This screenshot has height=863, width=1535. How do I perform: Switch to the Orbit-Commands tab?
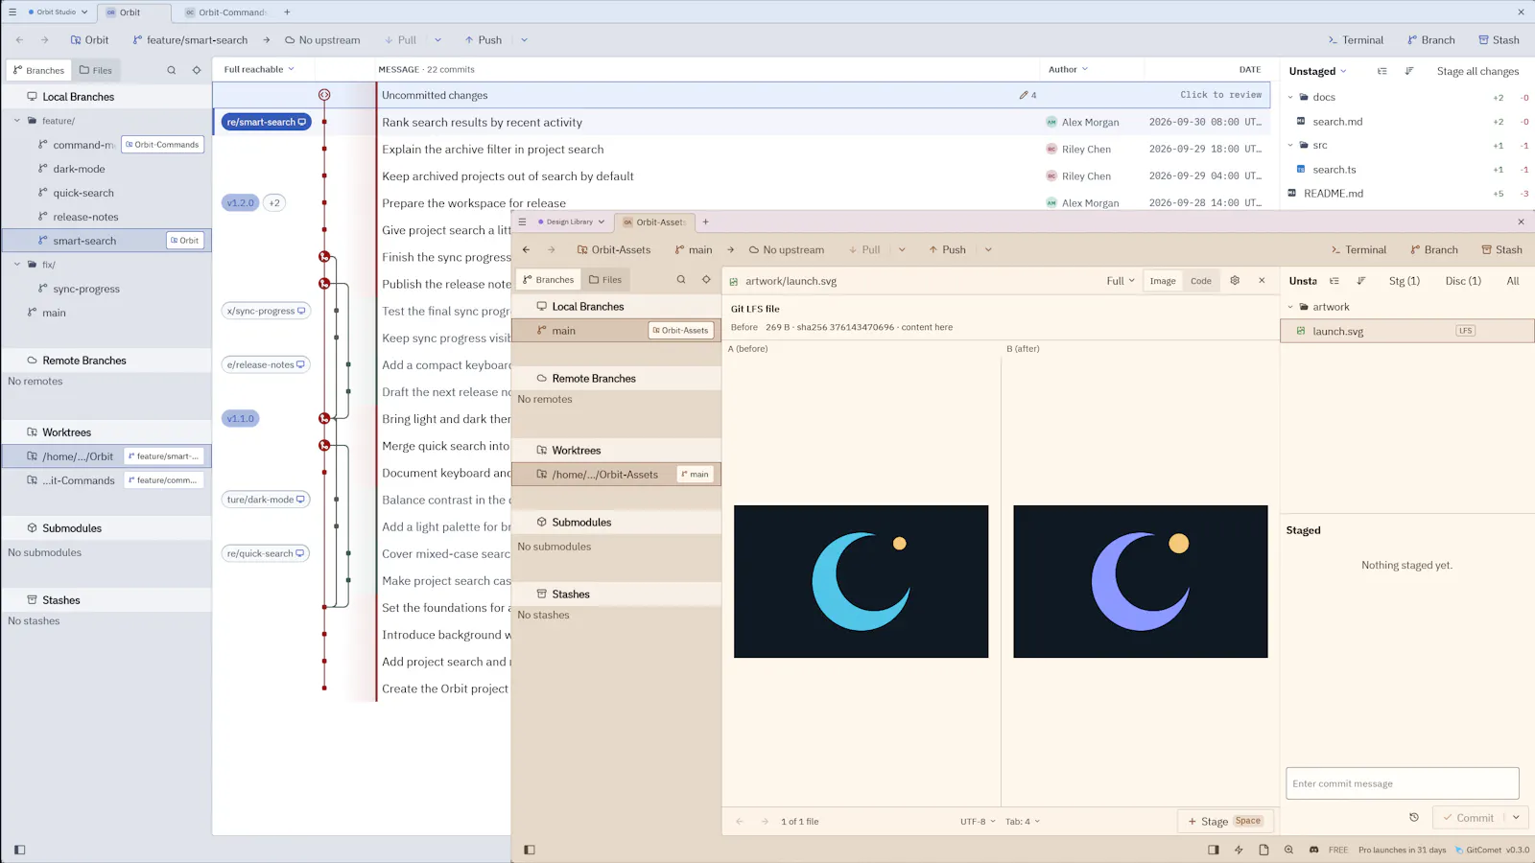point(225,12)
